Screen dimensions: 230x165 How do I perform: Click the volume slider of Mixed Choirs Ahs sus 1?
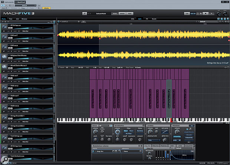pos(23,68)
